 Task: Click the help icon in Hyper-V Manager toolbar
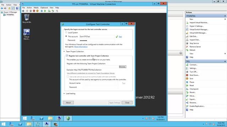coord(17,8)
